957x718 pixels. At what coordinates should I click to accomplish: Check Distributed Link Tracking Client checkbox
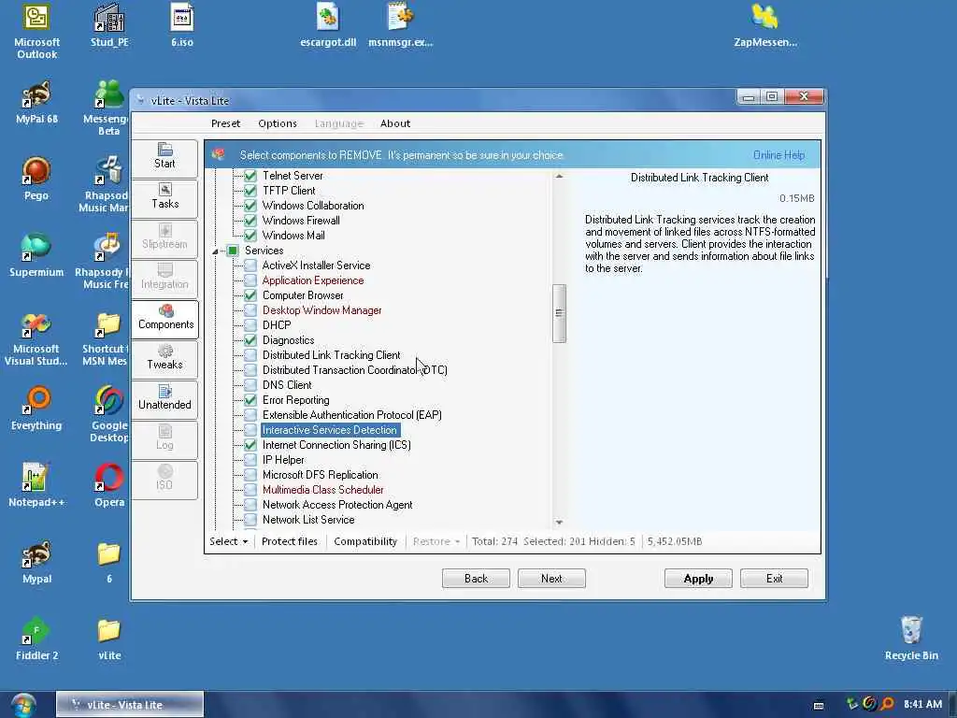250,355
